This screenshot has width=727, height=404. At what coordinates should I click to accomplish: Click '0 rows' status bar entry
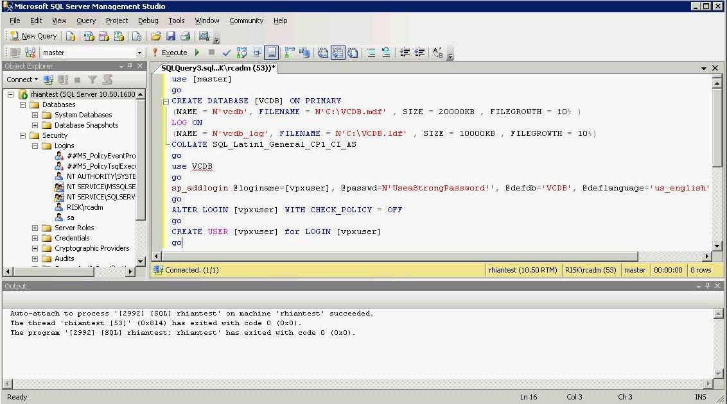[701, 270]
